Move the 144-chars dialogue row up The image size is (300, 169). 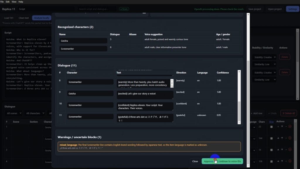click(278, 138)
